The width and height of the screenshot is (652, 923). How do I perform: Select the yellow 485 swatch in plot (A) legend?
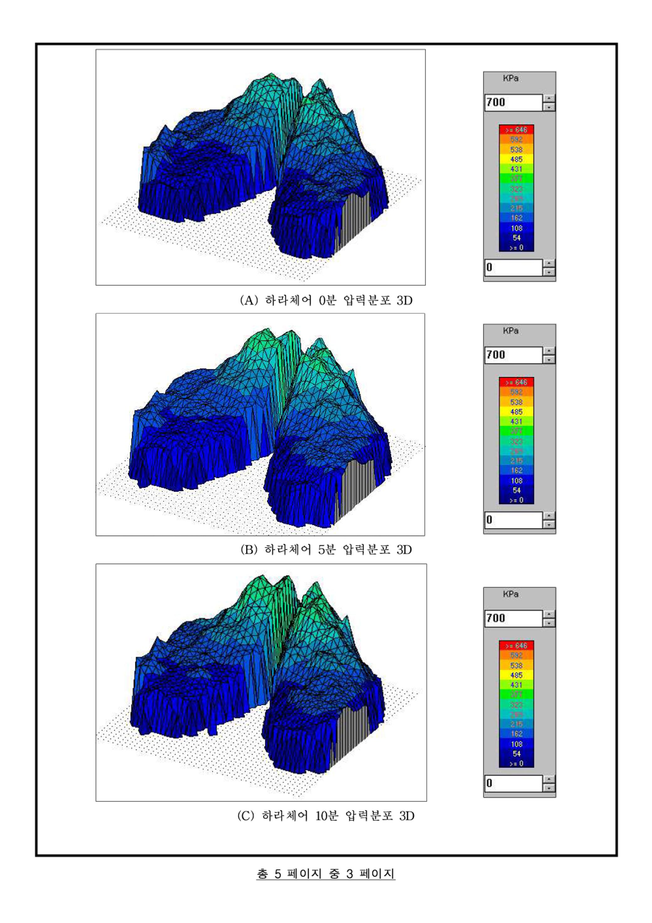pos(517,159)
